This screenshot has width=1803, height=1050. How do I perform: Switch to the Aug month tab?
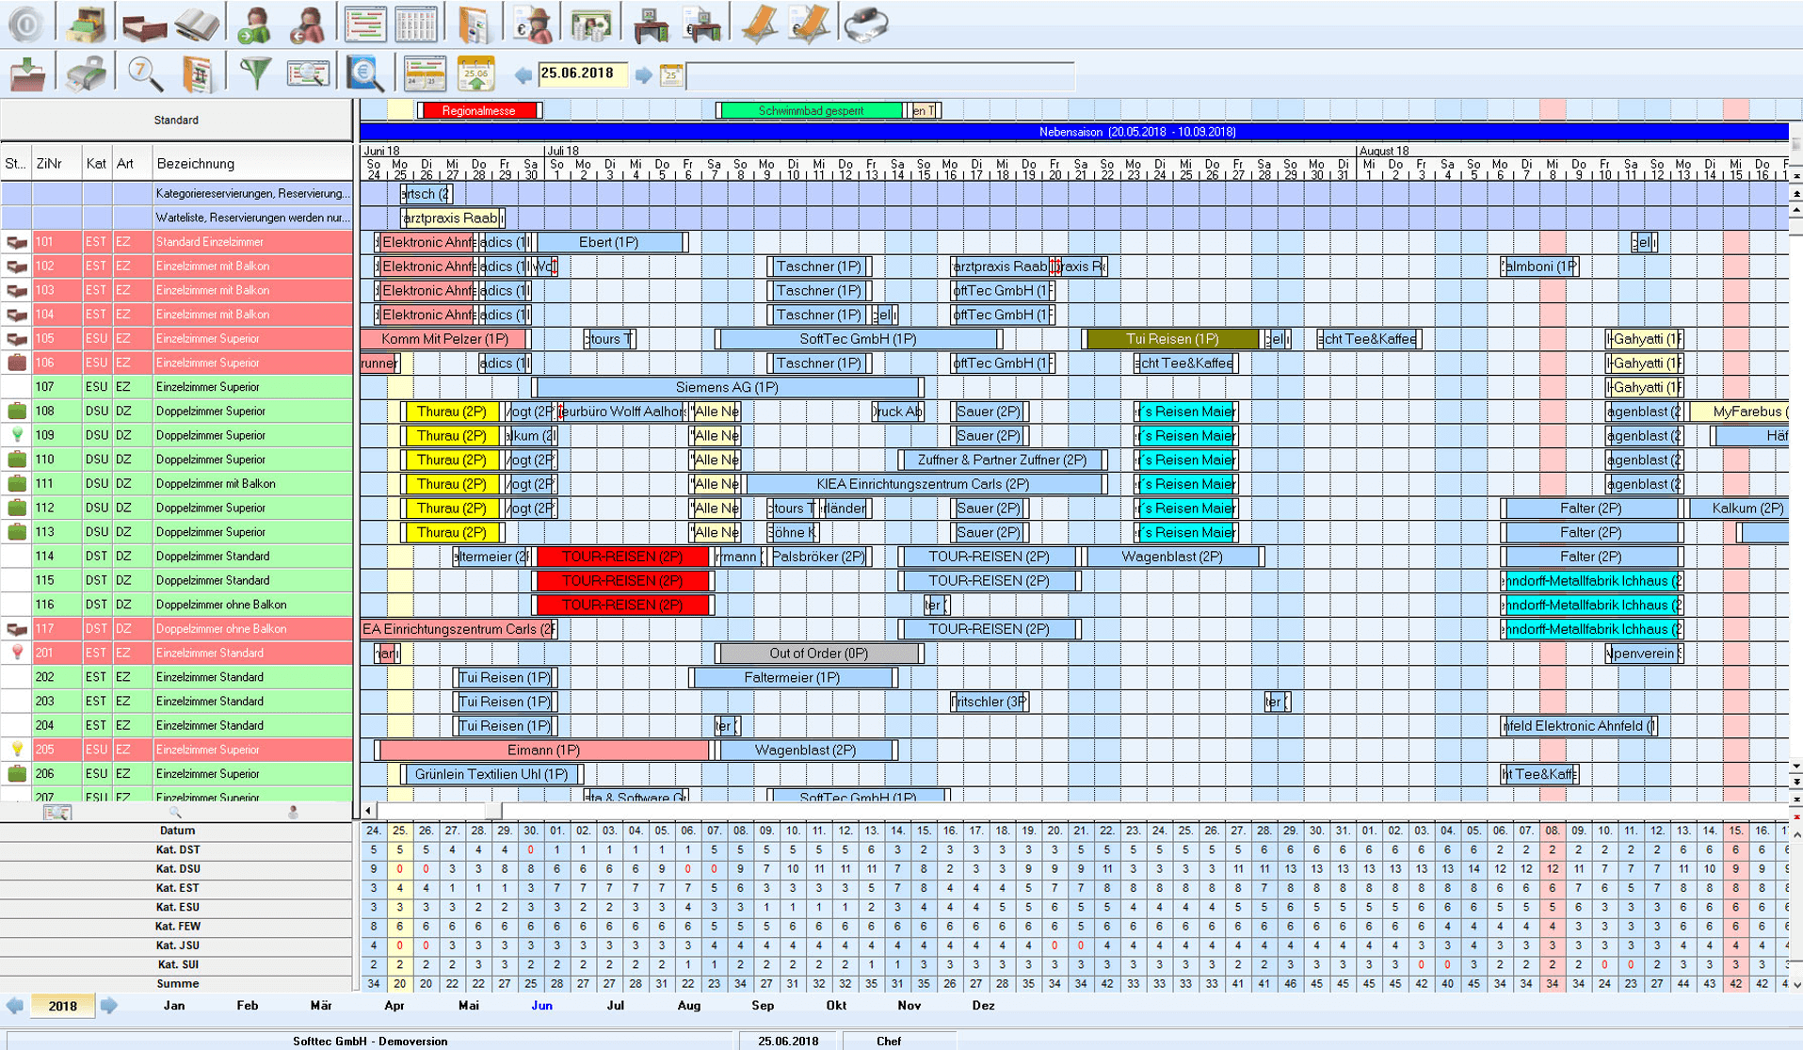(x=688, y=1006)
